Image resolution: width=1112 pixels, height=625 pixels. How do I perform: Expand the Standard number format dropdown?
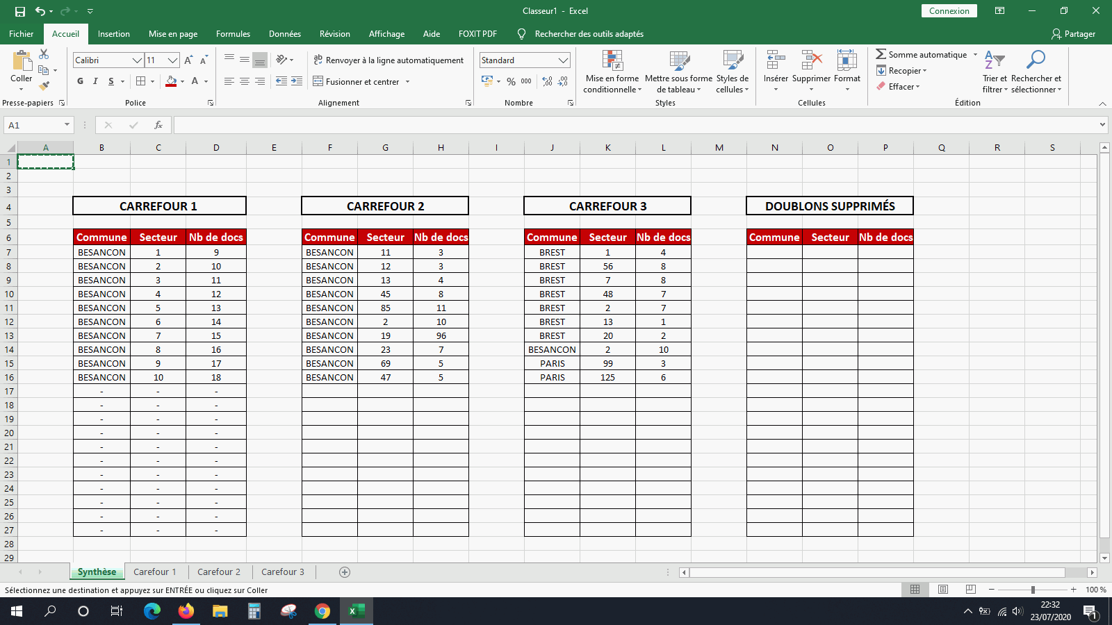click(563, 60)
